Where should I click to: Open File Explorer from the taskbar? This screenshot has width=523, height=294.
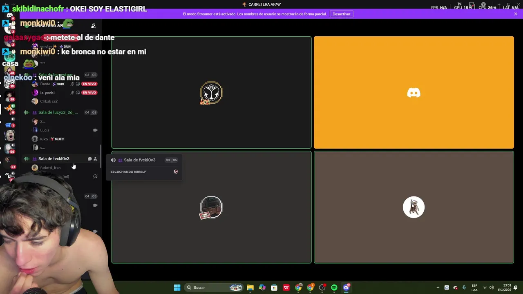pyautogui.click(x=250, y=287)
